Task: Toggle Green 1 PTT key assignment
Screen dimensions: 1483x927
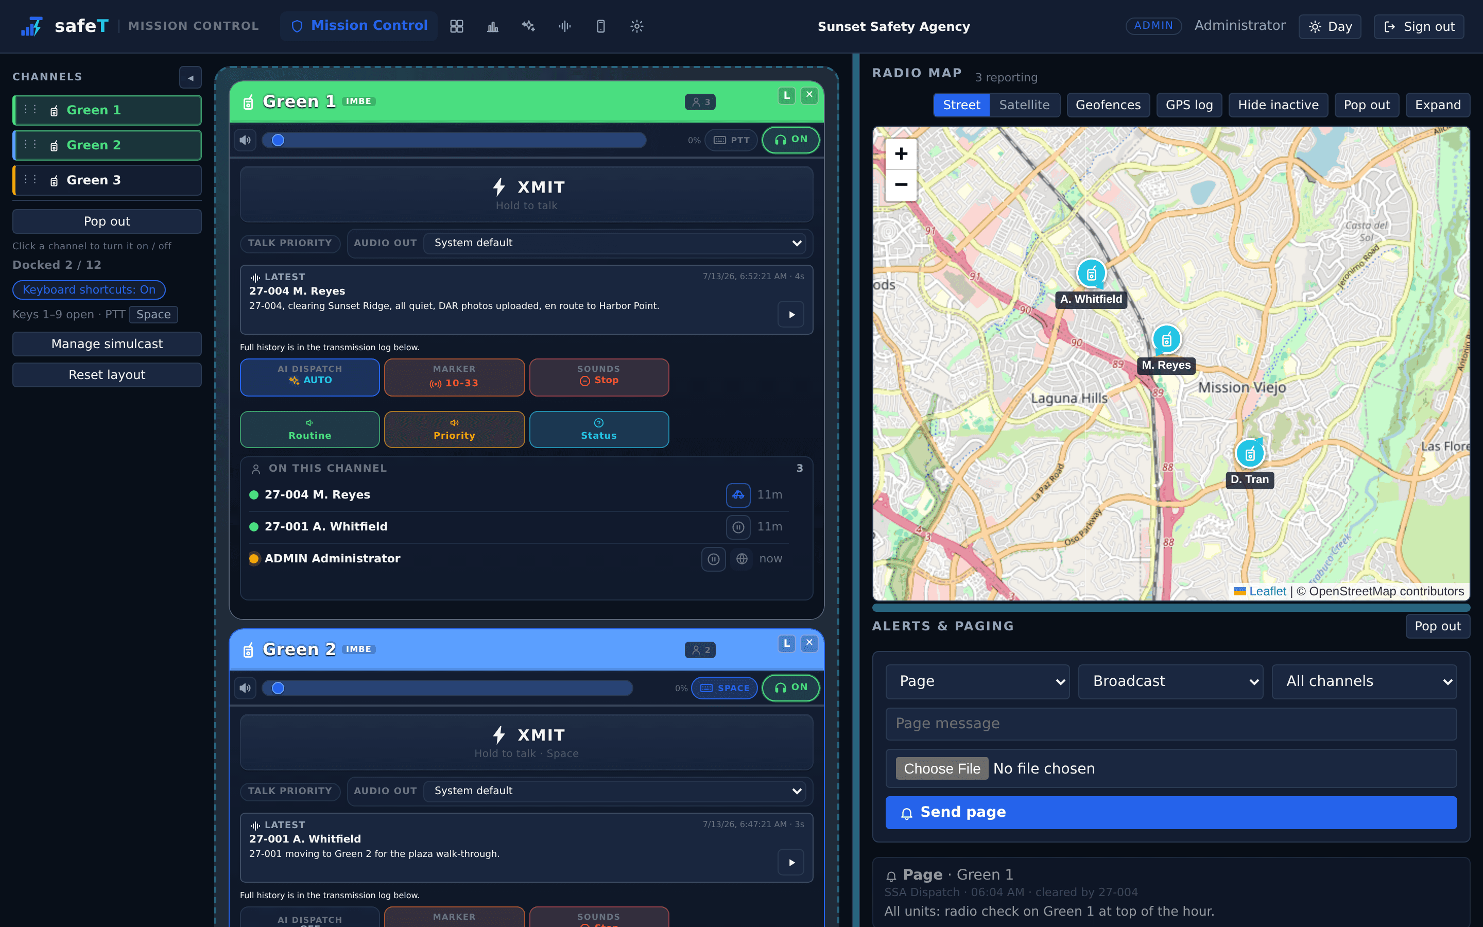Action: 731,141
